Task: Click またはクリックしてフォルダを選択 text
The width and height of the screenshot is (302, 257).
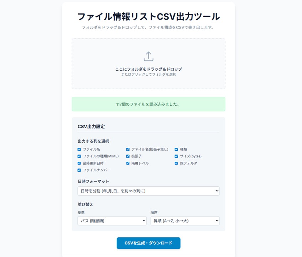Action: [149, 75]
